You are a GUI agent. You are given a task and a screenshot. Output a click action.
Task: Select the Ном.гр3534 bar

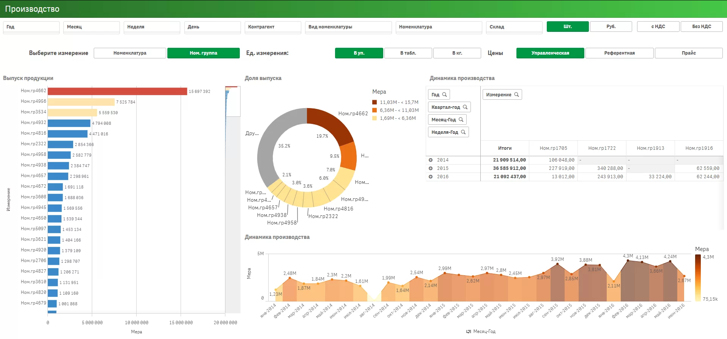coord(72,113)
